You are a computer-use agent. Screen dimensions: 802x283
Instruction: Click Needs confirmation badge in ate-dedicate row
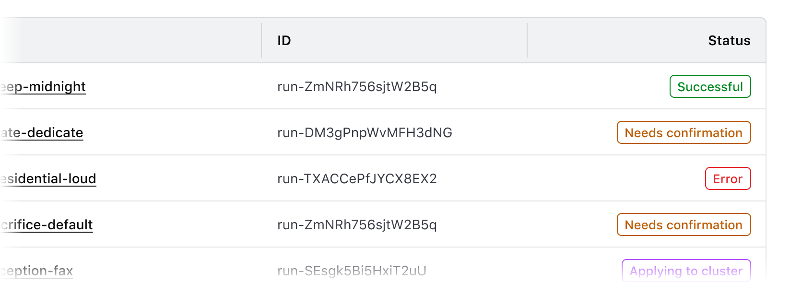point(684,133)
